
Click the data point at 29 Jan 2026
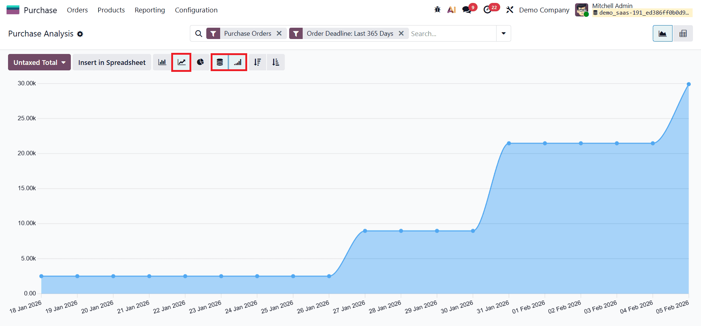[x=437, y=231]
